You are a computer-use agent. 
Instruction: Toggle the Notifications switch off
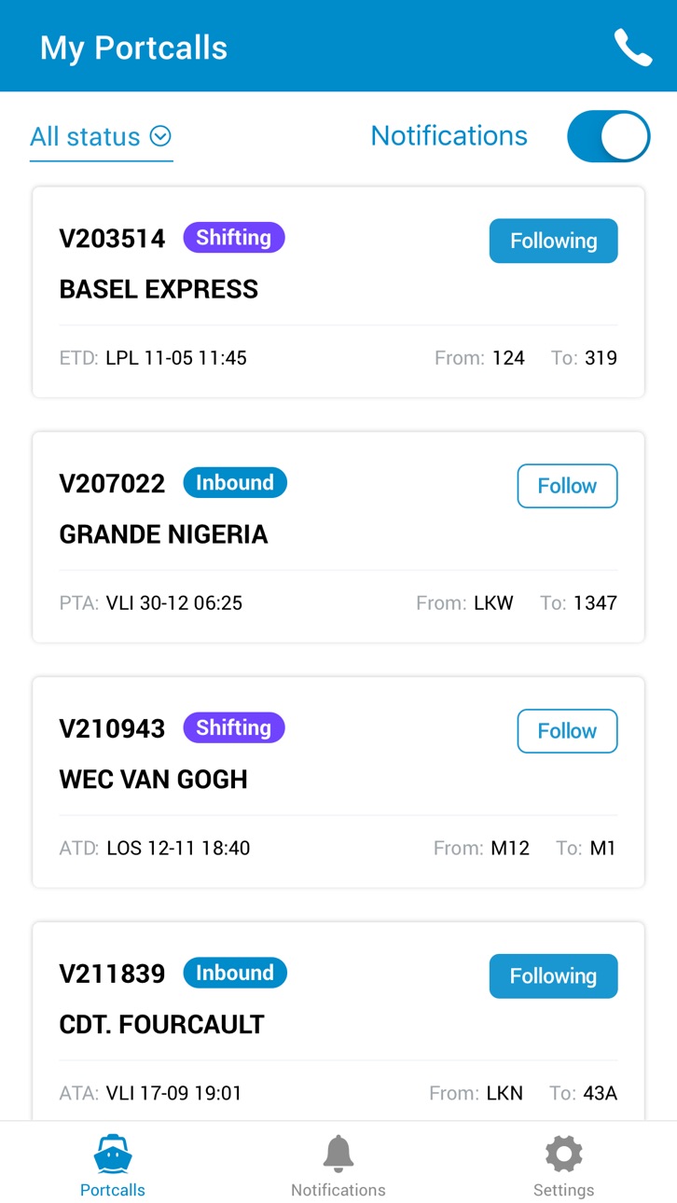tap(608, 136)
